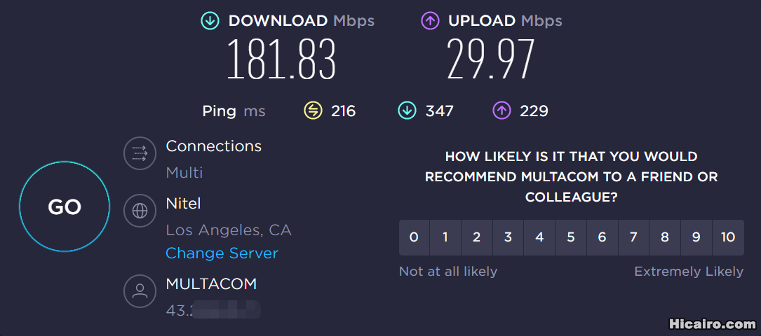Click the Nitel server name
Screen dimensions: 761x336
click(184, 203)
